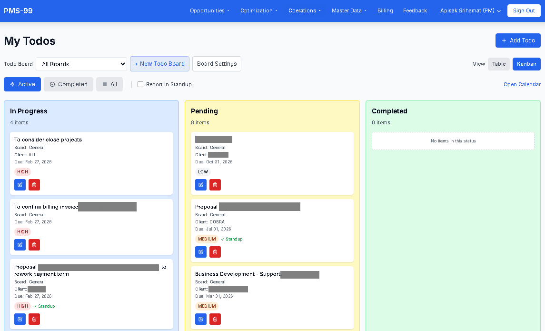The height and width of the screenshot is (331, 545).
Task: Switch to the All todos filter
Action: (x=109, y=84)
